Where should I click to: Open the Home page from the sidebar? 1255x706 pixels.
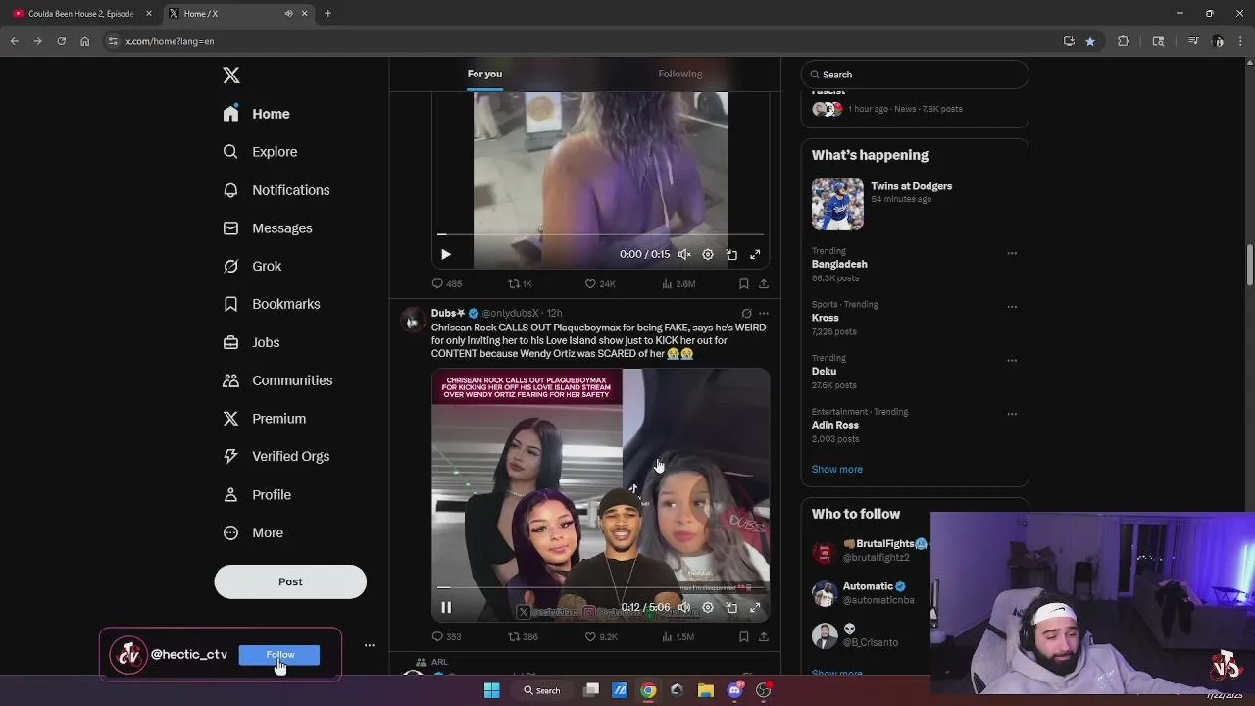[256, 114]
